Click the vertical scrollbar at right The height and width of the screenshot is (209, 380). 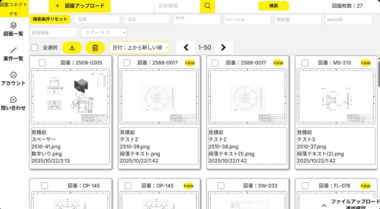point(378,73)
